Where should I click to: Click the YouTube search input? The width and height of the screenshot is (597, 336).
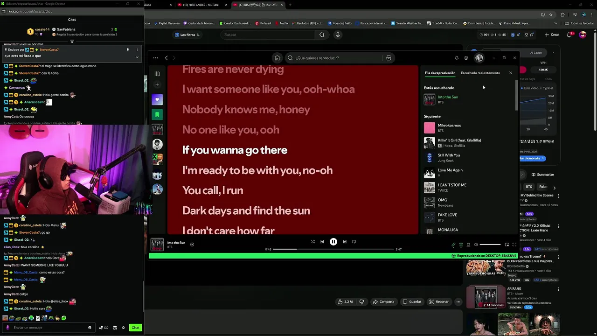pyautogui.click(x=268, y=35)
